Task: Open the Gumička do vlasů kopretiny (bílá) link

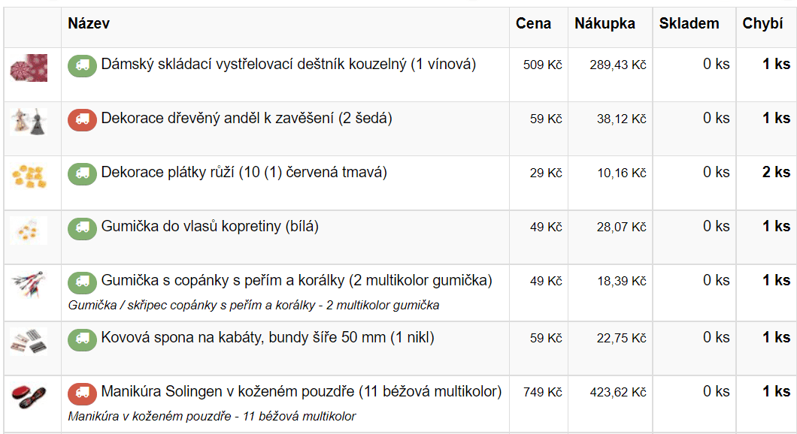Action: point(210,227)
